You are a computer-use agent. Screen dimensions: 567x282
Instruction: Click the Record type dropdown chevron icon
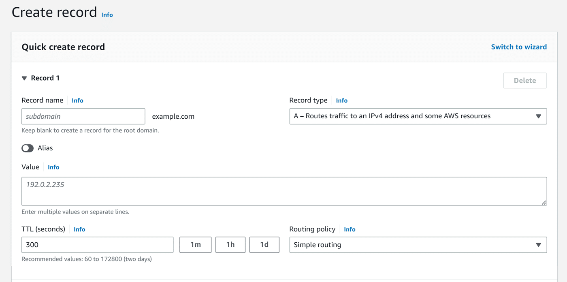(539, 116)
